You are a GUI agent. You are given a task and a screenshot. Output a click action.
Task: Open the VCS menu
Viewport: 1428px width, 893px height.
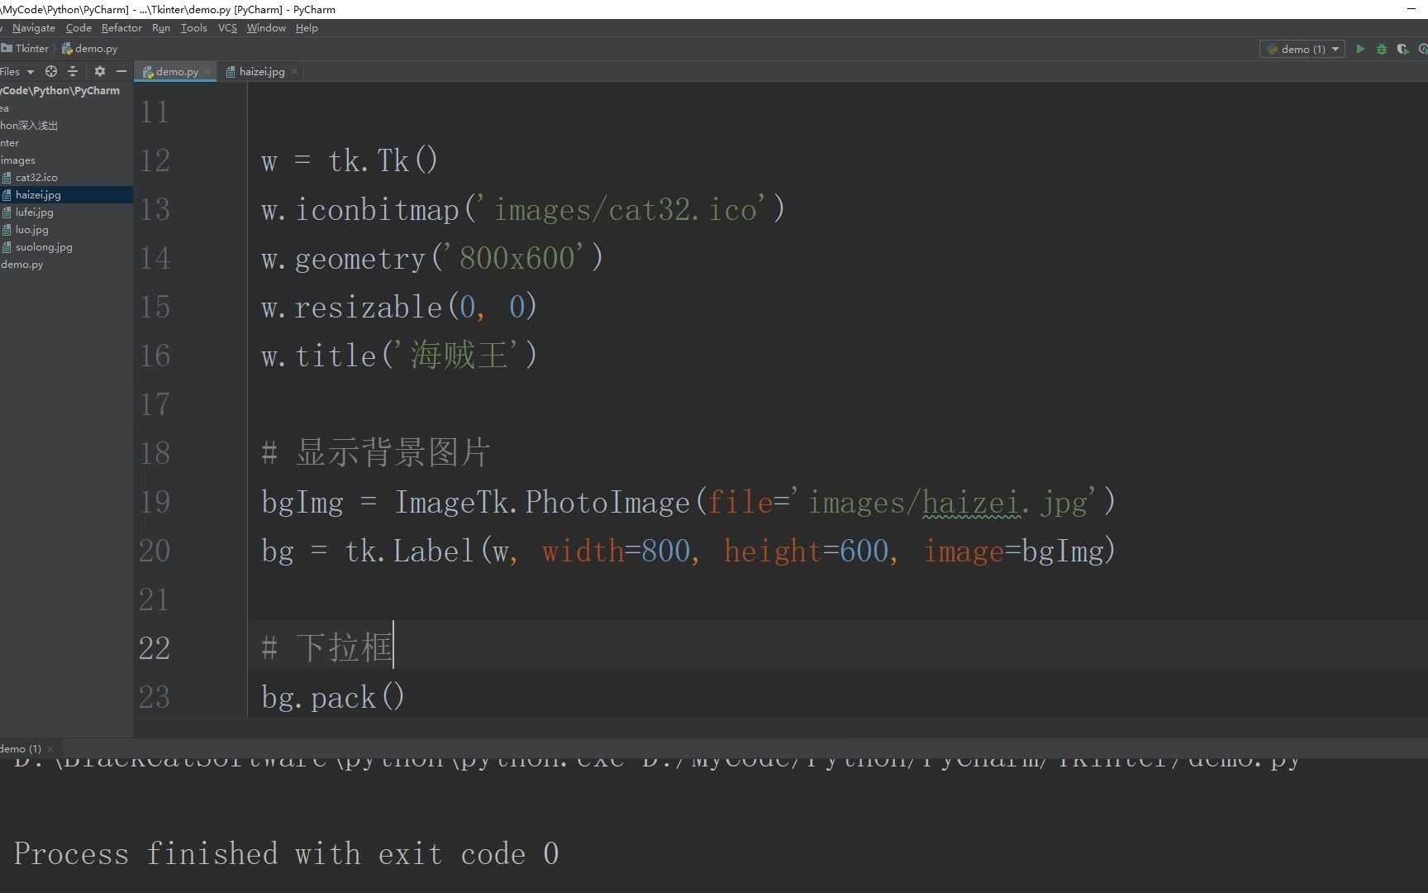tap(227, 27)
